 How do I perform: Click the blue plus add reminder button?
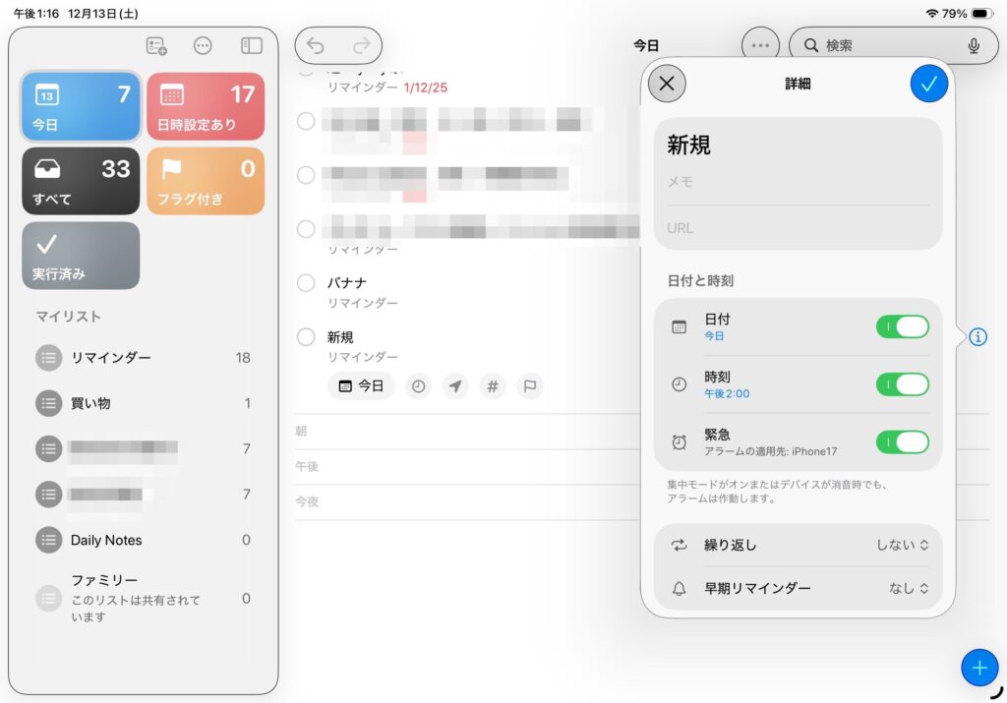click(978, 668)
